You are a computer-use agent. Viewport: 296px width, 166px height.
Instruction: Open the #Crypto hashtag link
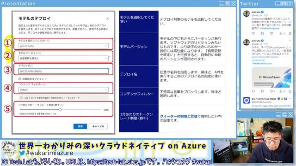pos(256,106)
